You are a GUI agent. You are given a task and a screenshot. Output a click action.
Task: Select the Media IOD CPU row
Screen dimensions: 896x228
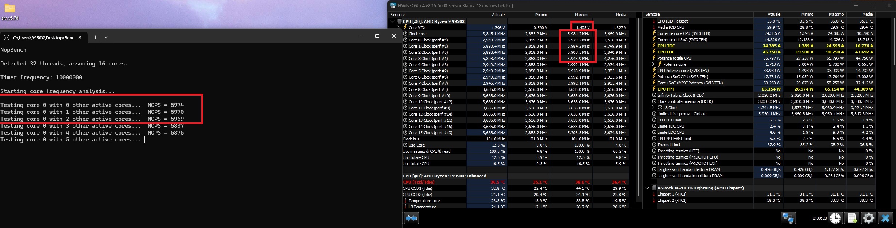(x=763, y=27)
